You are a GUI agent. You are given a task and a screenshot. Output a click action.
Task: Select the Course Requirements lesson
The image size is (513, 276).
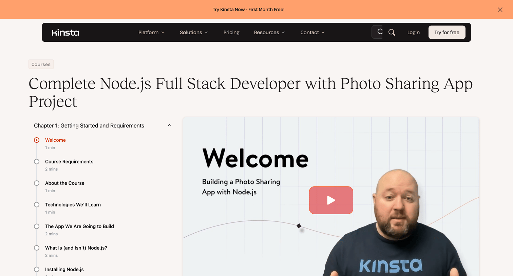69,162
